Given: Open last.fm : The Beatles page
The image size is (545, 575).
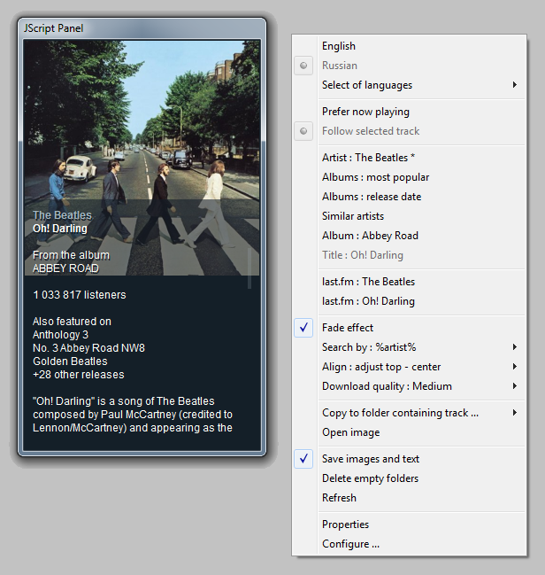Looking at the screenshot, I should [x=367, y=282].
